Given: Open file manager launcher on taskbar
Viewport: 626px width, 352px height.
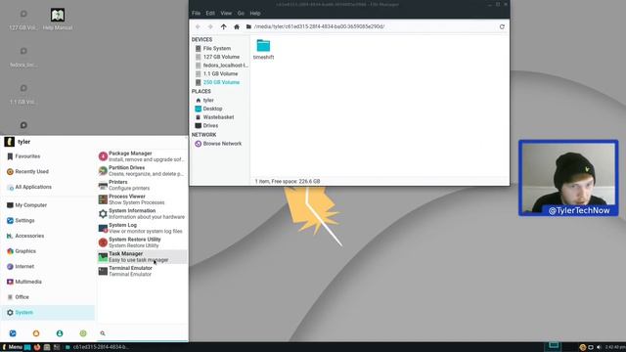Looking at the screenshot, I should [47, 347].
